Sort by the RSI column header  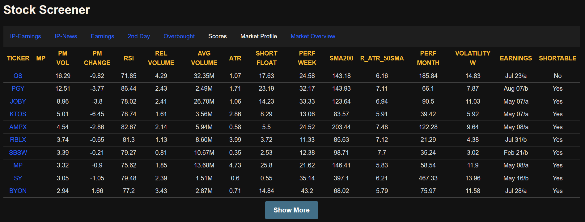pyautogui.click(x=129, y=58)
